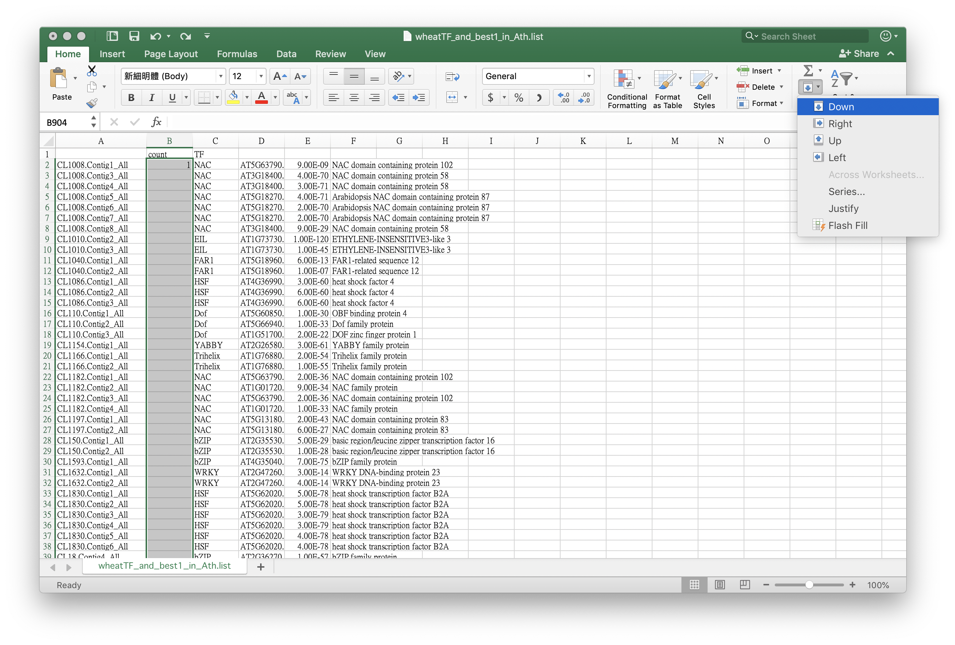
Task: Apply Percent style format
Action: pyautogui.click(x=518, y=97)
